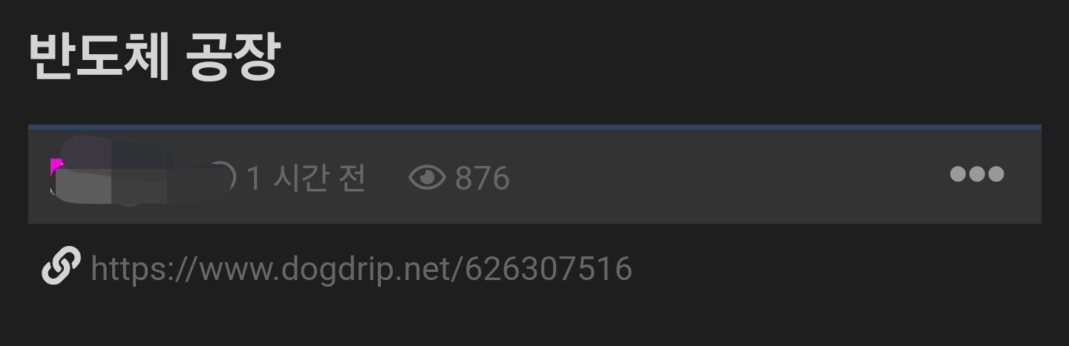
Task: Open the dogdrip.net post URL
Action: click(x=362, y=268)
